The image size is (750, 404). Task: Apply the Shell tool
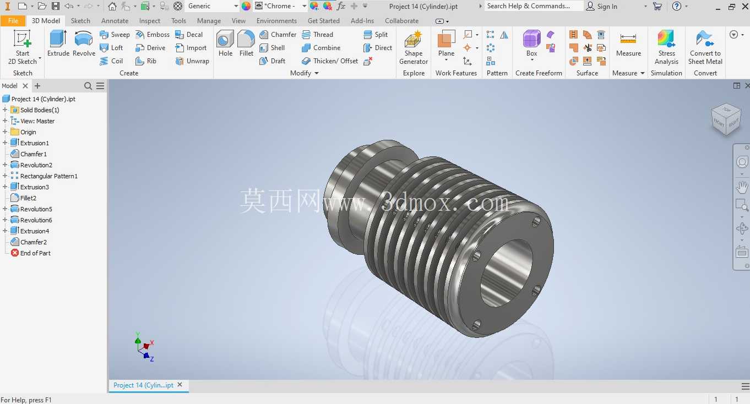tap(272, 48)
